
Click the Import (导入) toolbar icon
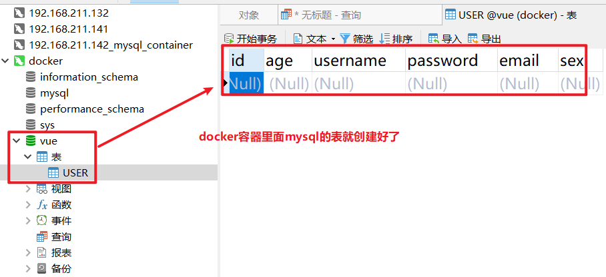[x=434, y=39]
